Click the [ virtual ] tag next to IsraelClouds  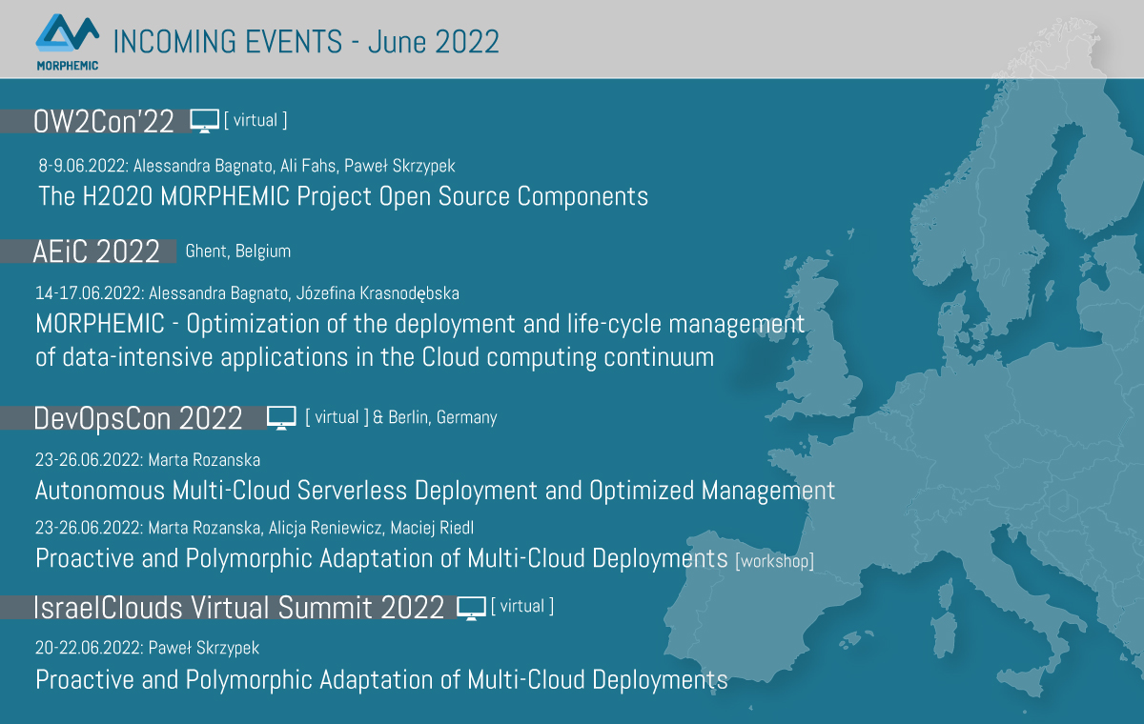[x=521, y=606]
